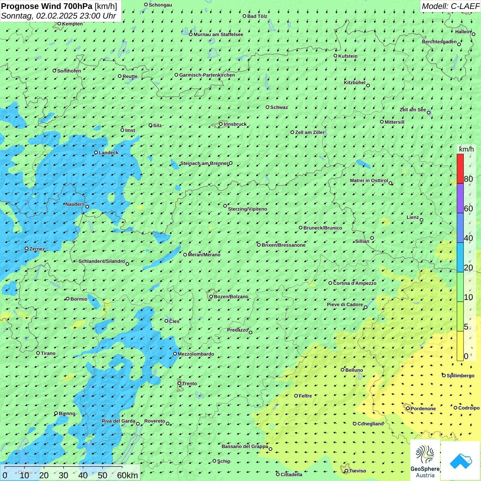Click the 'Modell: C-LAEF' label
Image resolution: width=481 pixels, height=481 pixels.
(x=450, y=6)
